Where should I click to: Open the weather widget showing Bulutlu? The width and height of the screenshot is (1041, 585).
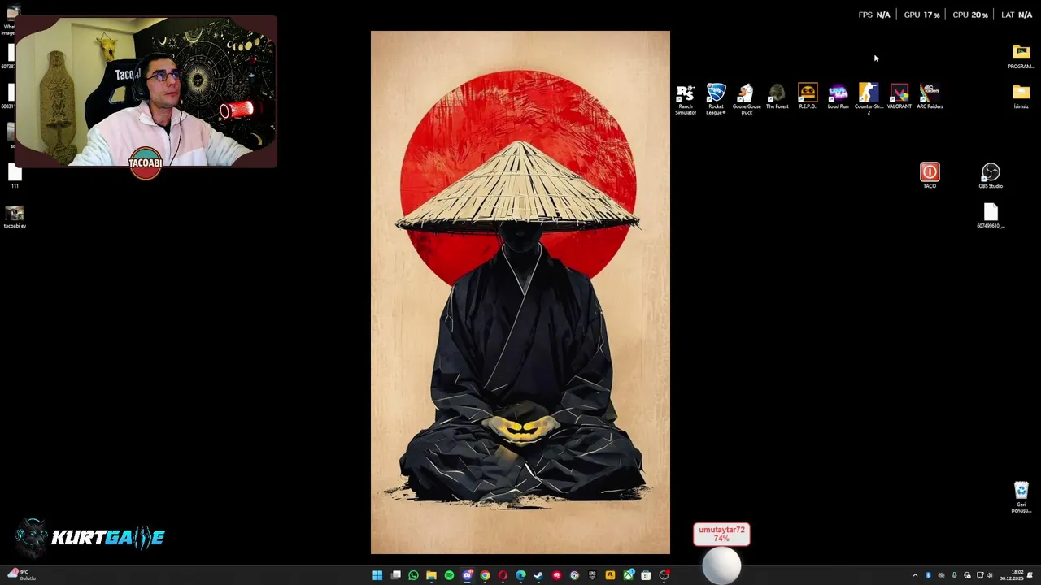coord(22,575)
